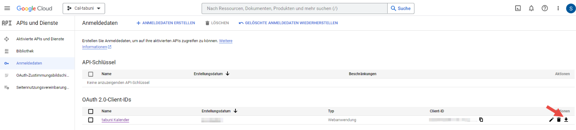Open Bibliothek in the sidebar
The width and height of the screenshot is (576, 130).
(25, 51)
